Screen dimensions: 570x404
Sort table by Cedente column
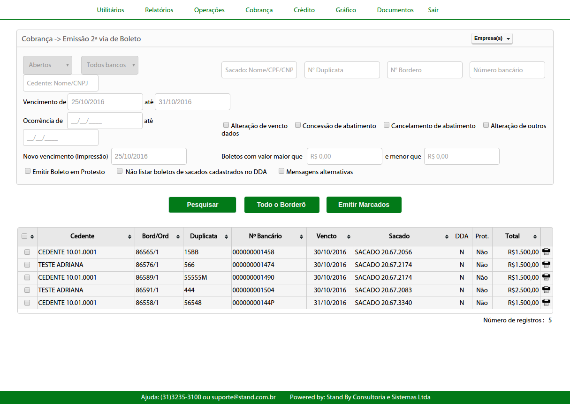point(86,236)
